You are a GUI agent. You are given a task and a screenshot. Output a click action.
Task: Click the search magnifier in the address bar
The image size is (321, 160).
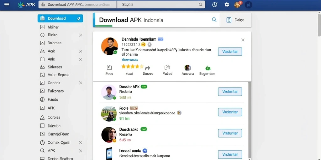tap(200, 4)
